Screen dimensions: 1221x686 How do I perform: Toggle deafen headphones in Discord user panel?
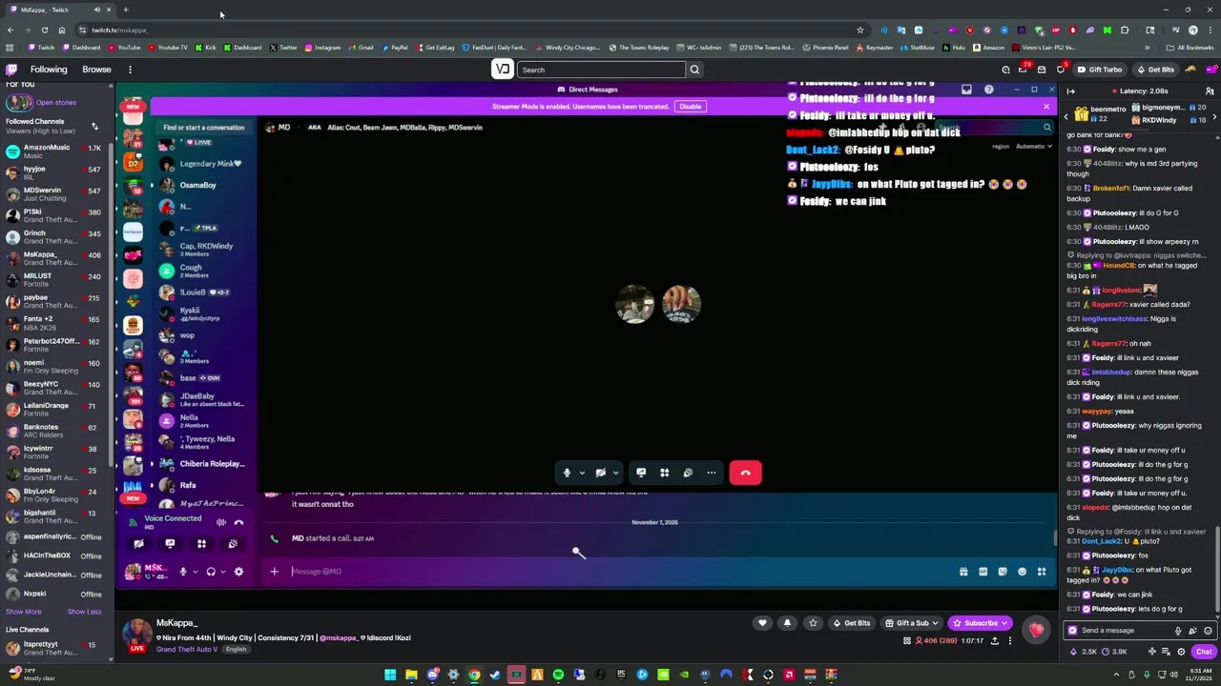[x=211, y=572]
